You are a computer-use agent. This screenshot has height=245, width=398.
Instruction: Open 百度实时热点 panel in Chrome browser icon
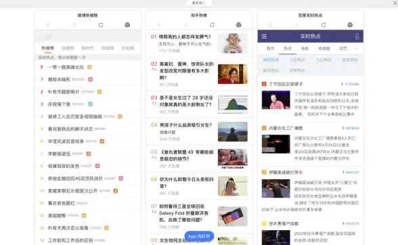(x=350, y=25)
